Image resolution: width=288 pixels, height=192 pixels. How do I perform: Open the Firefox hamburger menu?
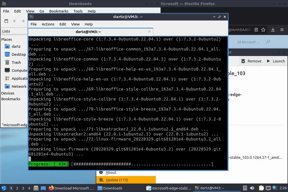pos(282,30)
